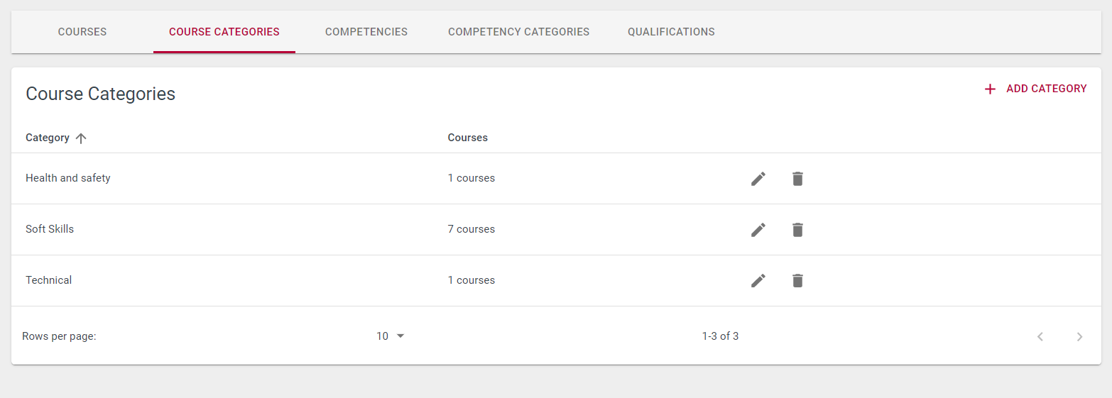Toggle sort arrow next to Category header
1112x398 pixels.
[x=81, y=138]
